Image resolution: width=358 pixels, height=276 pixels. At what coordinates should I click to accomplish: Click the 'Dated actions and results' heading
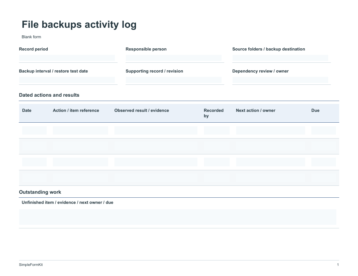(49, 95)
